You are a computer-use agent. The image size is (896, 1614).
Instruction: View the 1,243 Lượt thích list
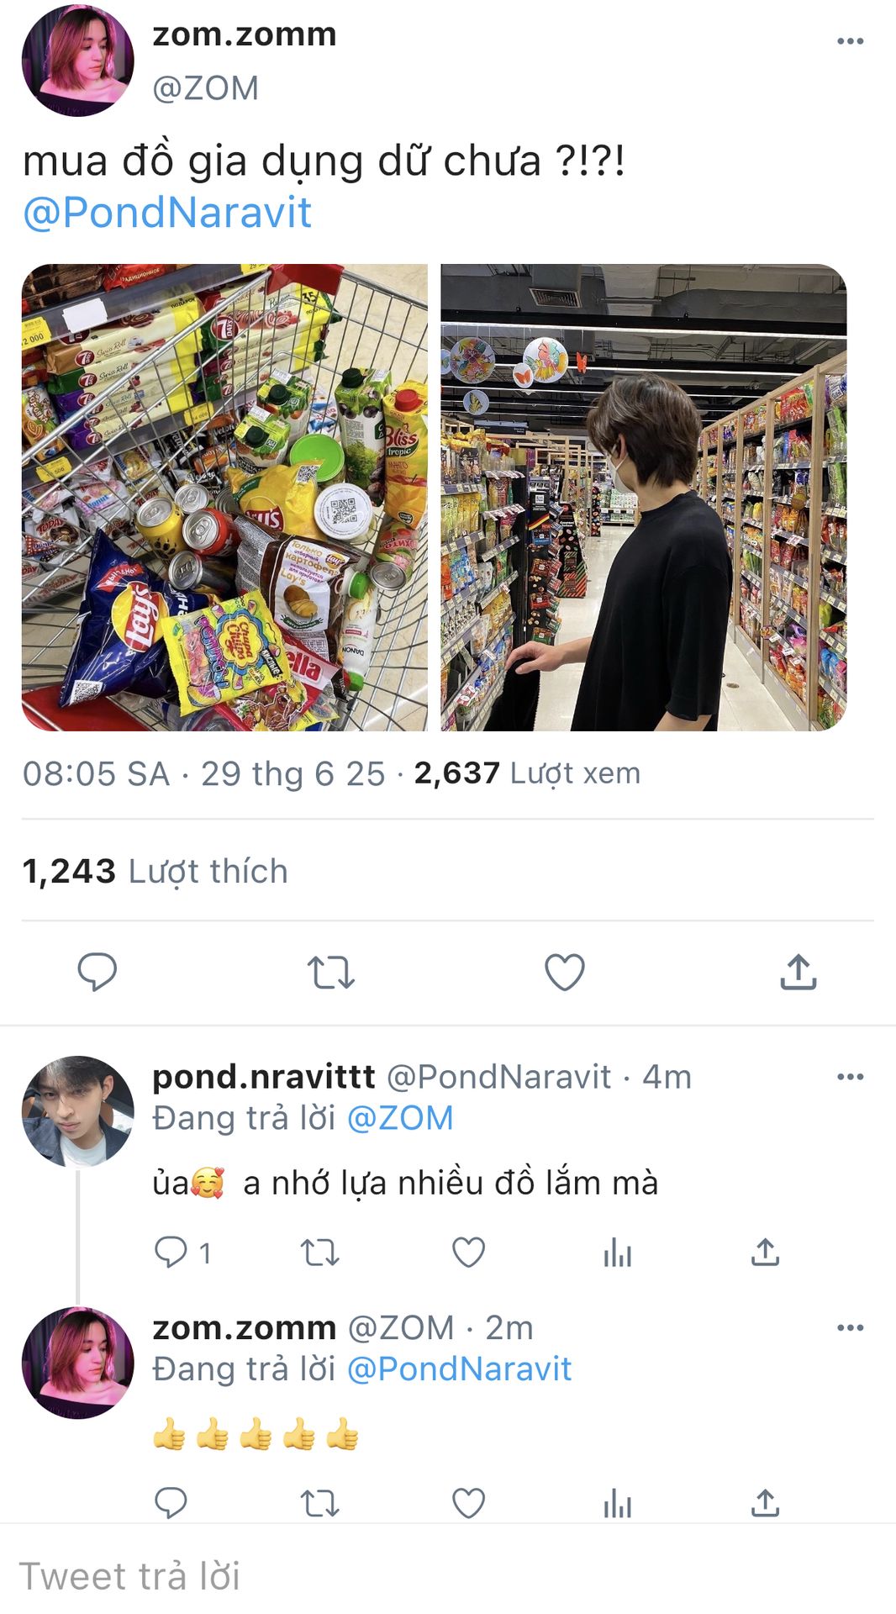155,872
